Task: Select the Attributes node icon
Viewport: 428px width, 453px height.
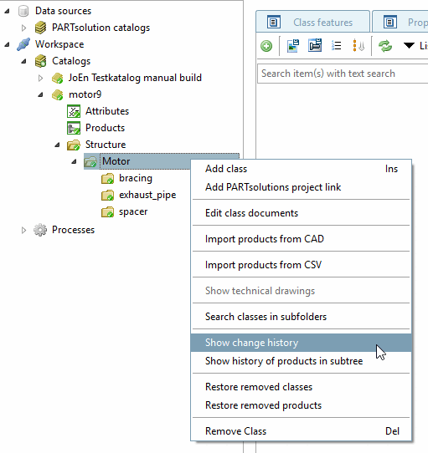Action: (x=74, y=111)
